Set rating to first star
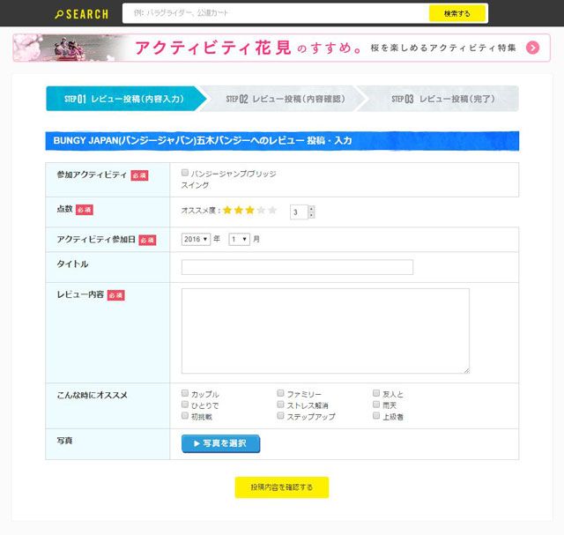Viewport: 564px width, 535px height. click(227, 210)
